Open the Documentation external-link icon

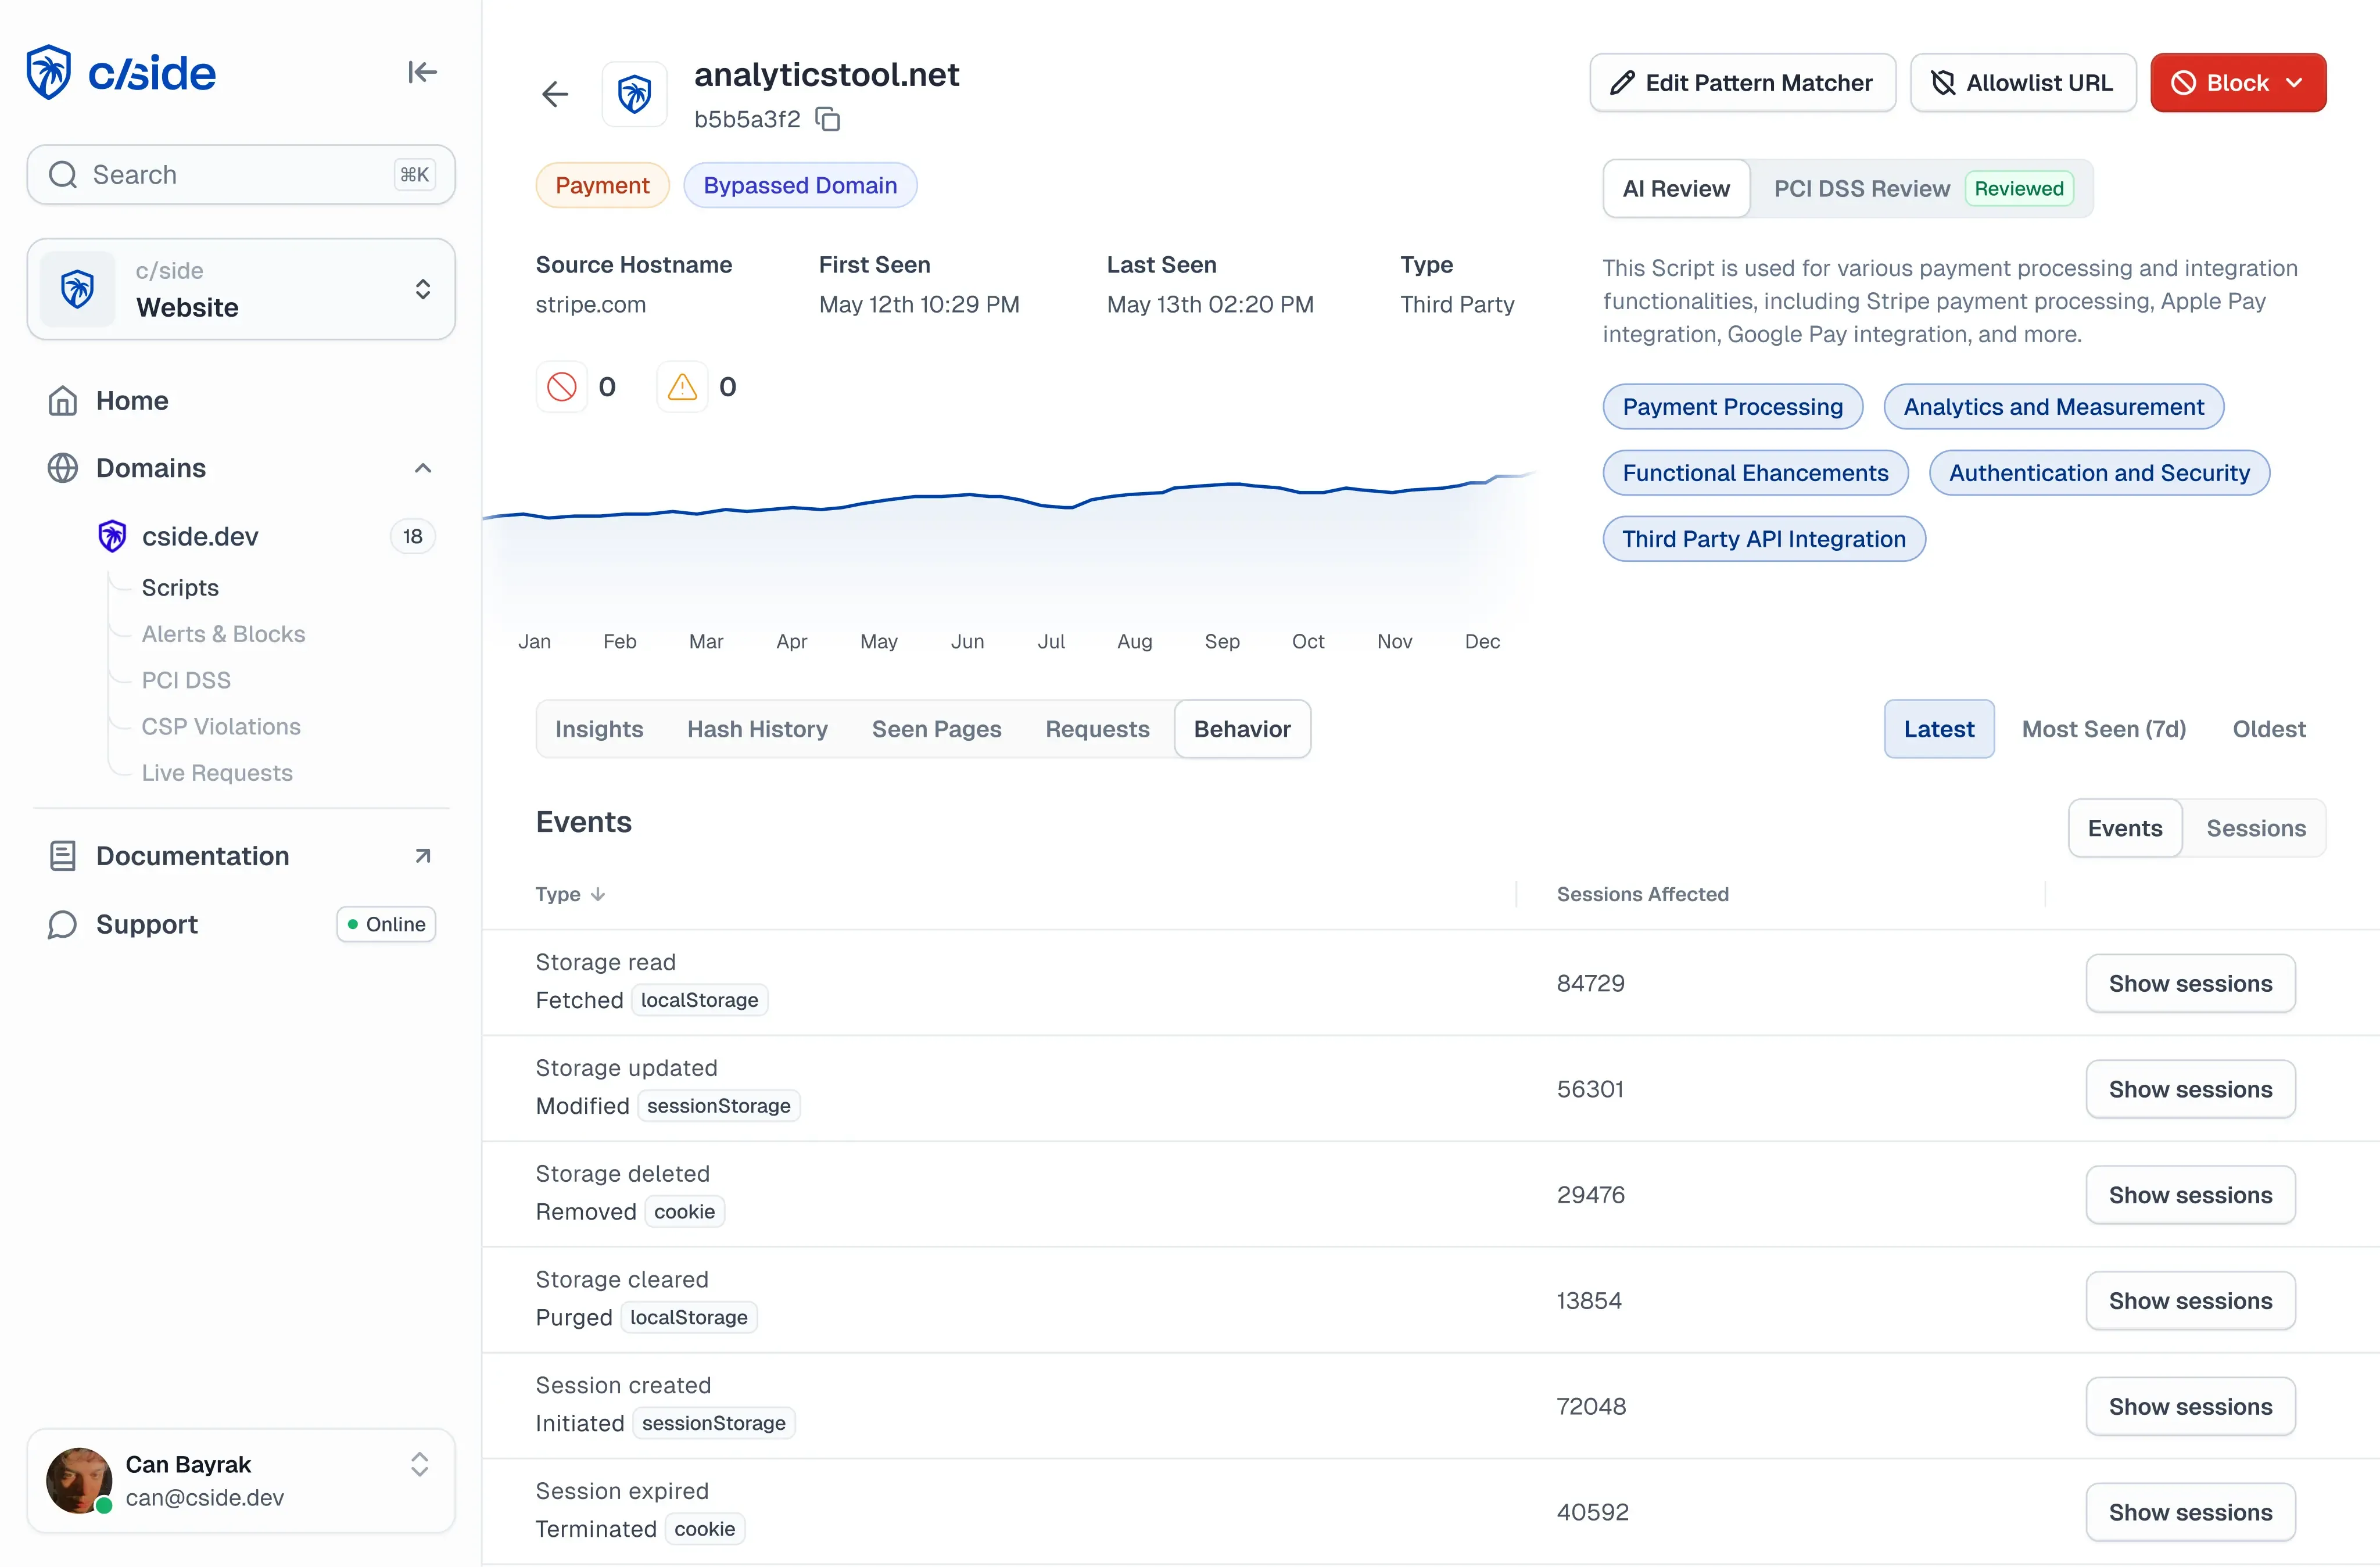(422, 855)
